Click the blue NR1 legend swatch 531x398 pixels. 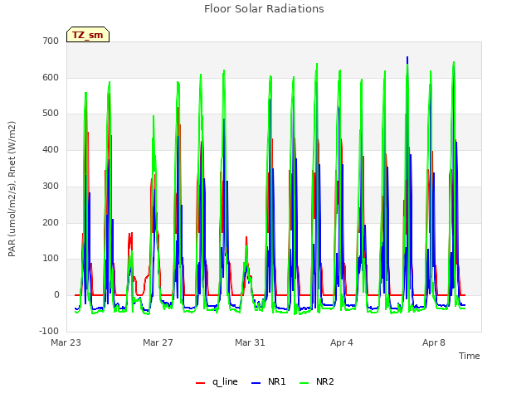pyautogui.click(x=256, y=383)
